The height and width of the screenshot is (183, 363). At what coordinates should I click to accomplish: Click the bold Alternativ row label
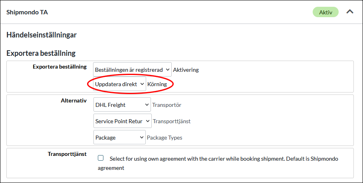point(71,101)
